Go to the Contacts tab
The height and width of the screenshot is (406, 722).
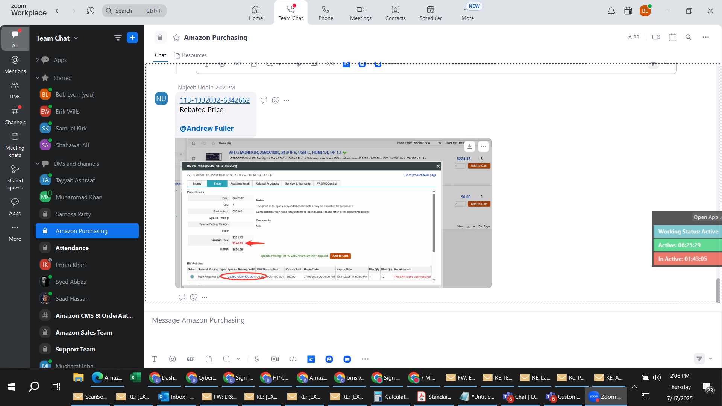(396, 13)
